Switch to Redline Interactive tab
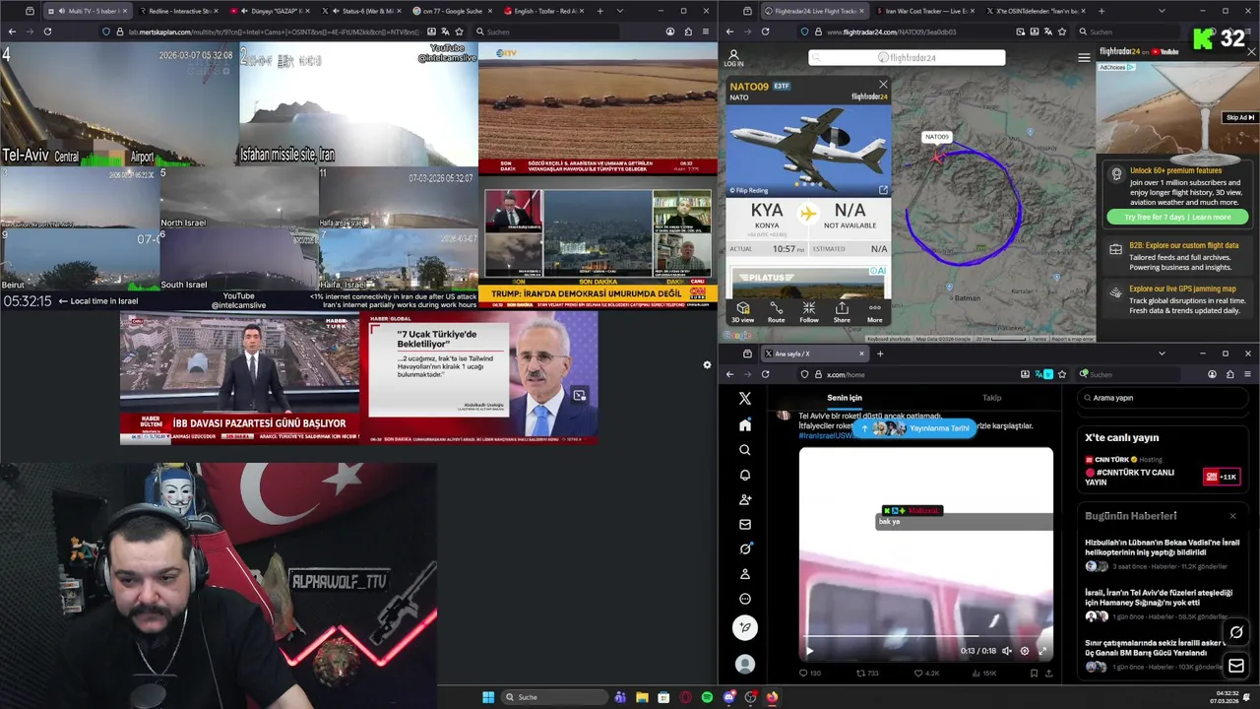Screen dimensions: 1260x709 tap(180, 11)
